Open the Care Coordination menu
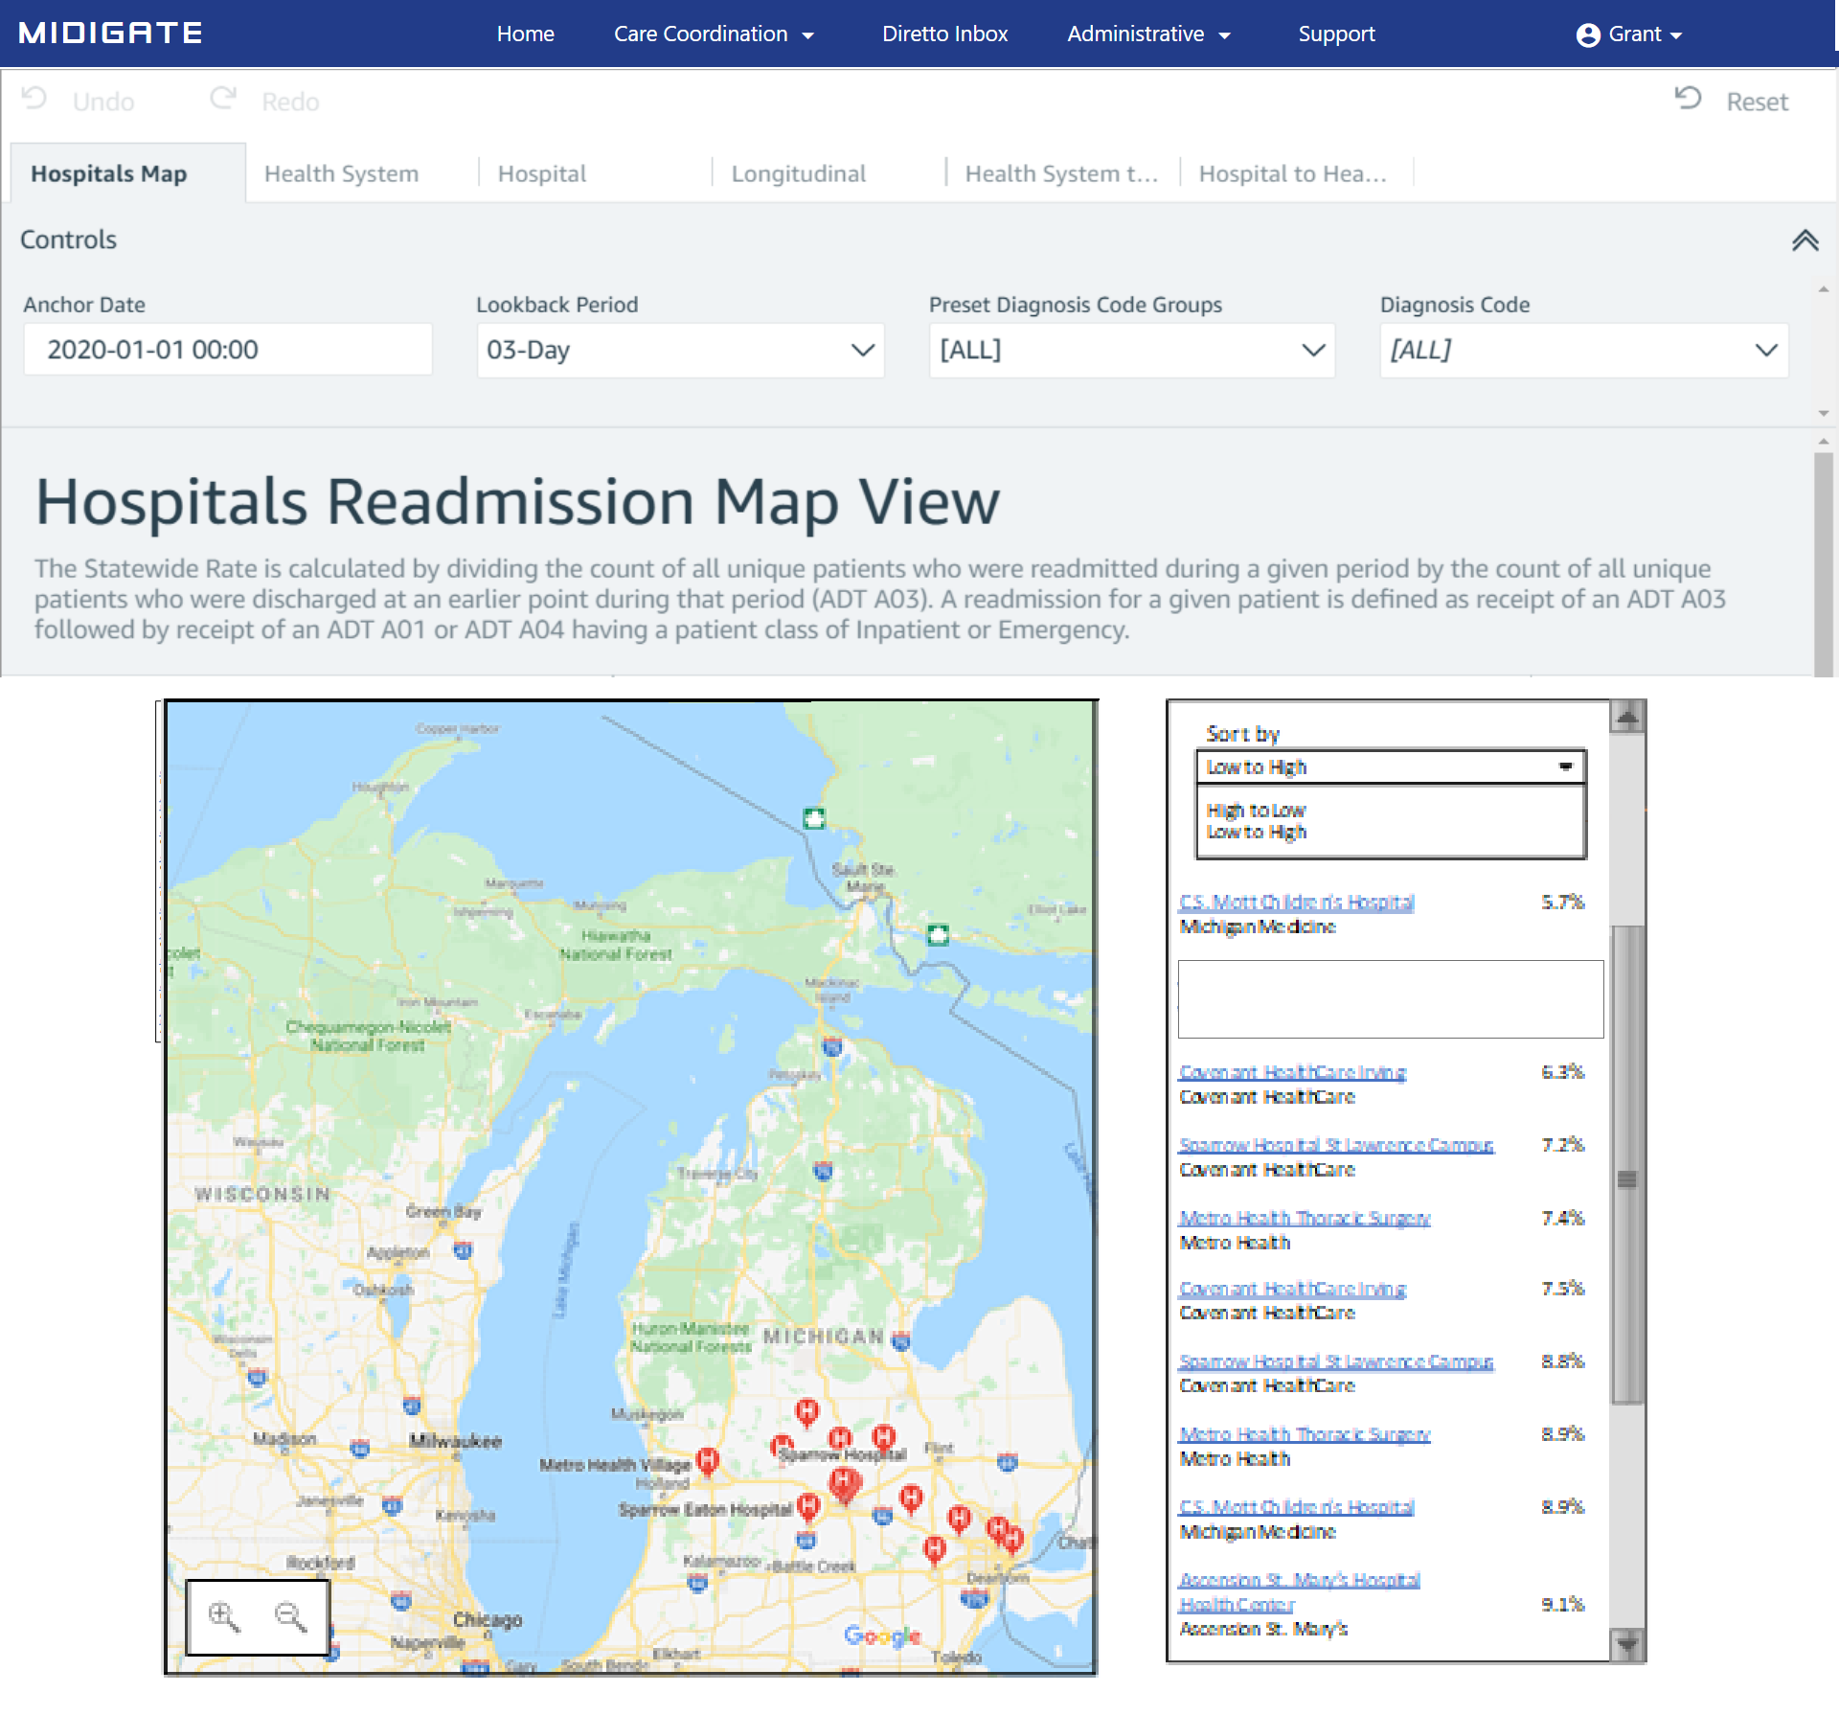 tap(714, 34)
